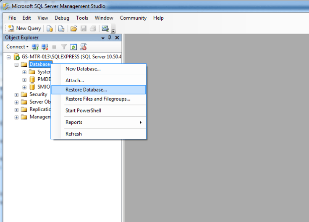309x222 pixels.
Task: Close the Object Explorer panel
Action: pyautogui.click(x=117, y=38)
